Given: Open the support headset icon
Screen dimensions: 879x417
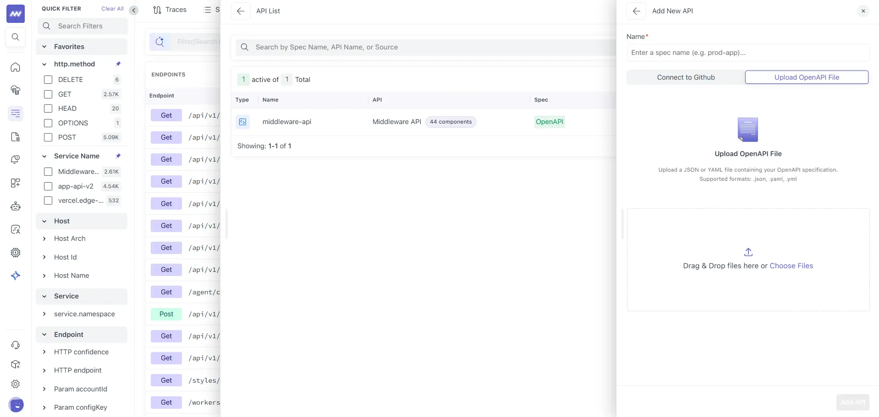Looking at the screenshot, I should (15, 345).
